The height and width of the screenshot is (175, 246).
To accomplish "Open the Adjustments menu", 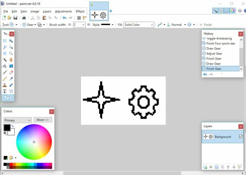I will 63,11.
